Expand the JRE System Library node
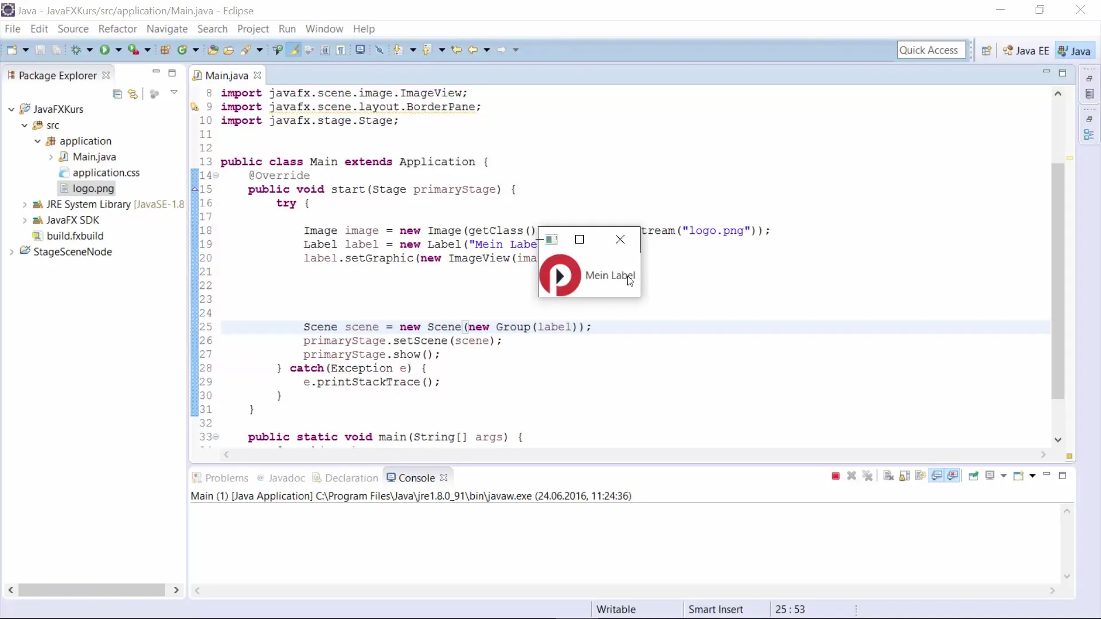Viewport: 1101px width, 619px height. [x=25, y=205]
